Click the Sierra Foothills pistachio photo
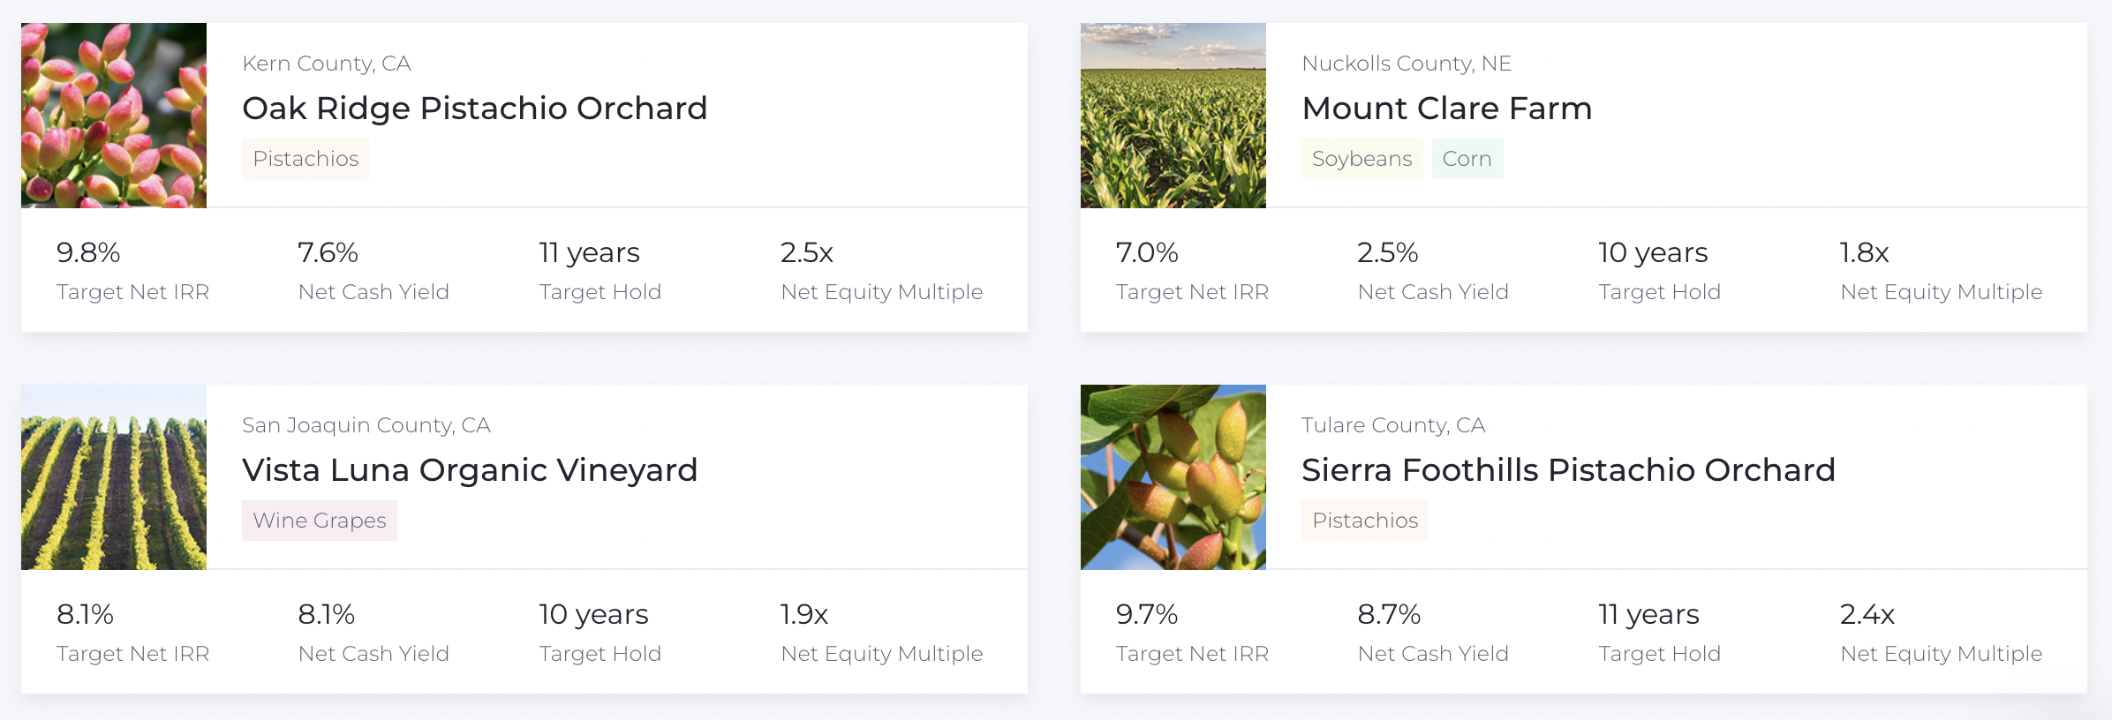Image resolution: width=2112 pixels, height=720 pixels. tap(1173, 477)
